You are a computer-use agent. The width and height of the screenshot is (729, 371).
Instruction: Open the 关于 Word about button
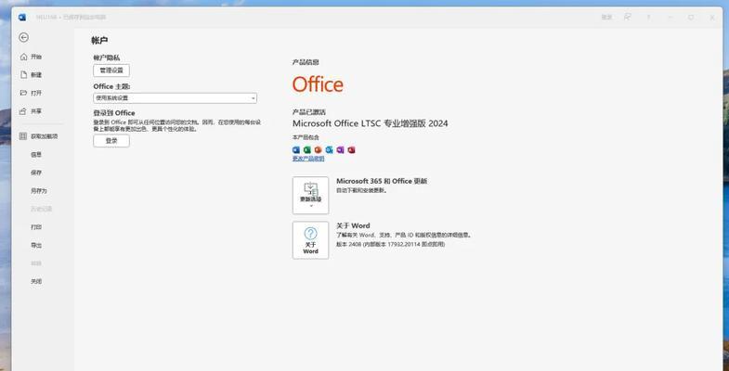(310, 240)
